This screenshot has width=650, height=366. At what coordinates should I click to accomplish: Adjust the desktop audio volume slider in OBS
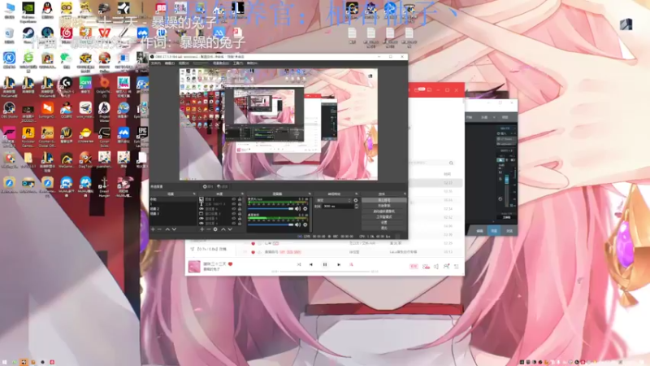click(271, 224)
